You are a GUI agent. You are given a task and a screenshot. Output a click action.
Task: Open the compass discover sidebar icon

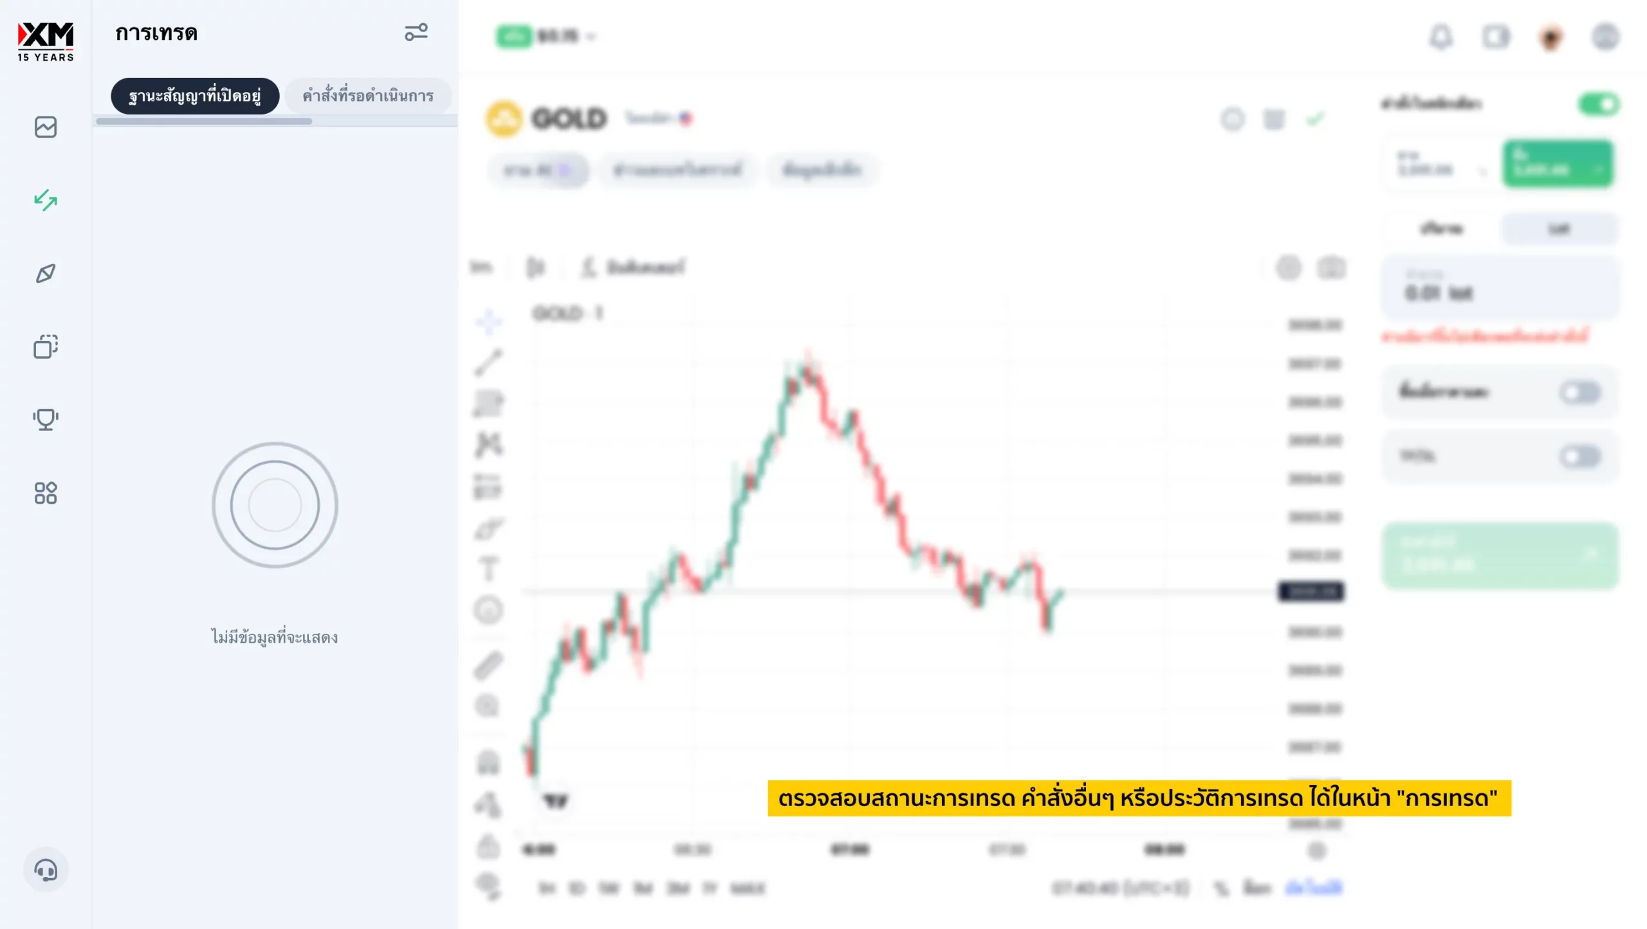click(45, 273)
